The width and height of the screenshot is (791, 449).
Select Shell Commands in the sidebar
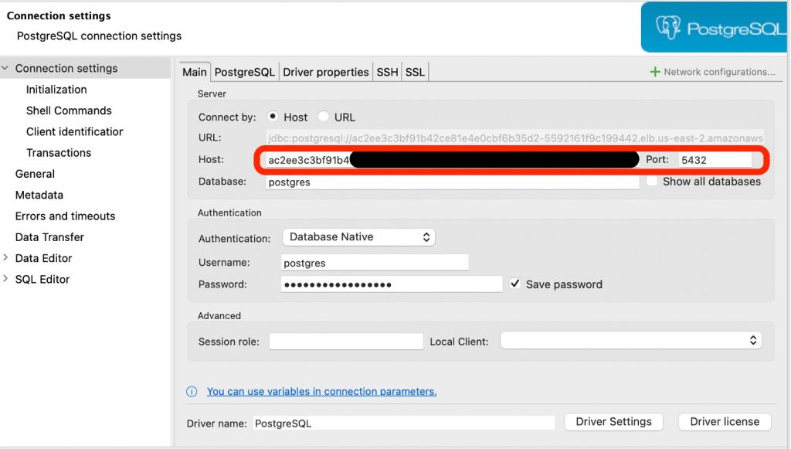(x=69, y=111)
